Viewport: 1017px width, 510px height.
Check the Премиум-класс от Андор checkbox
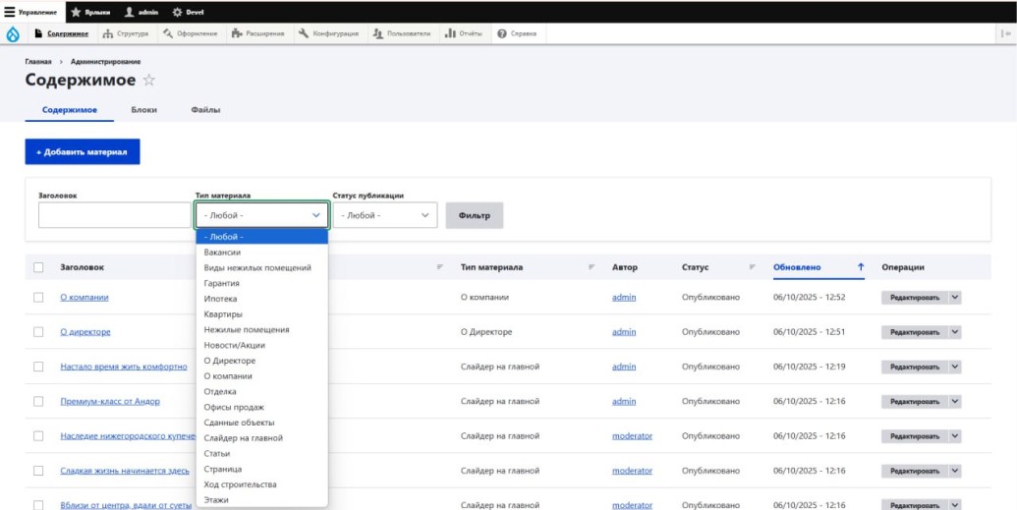pos(38,401)
